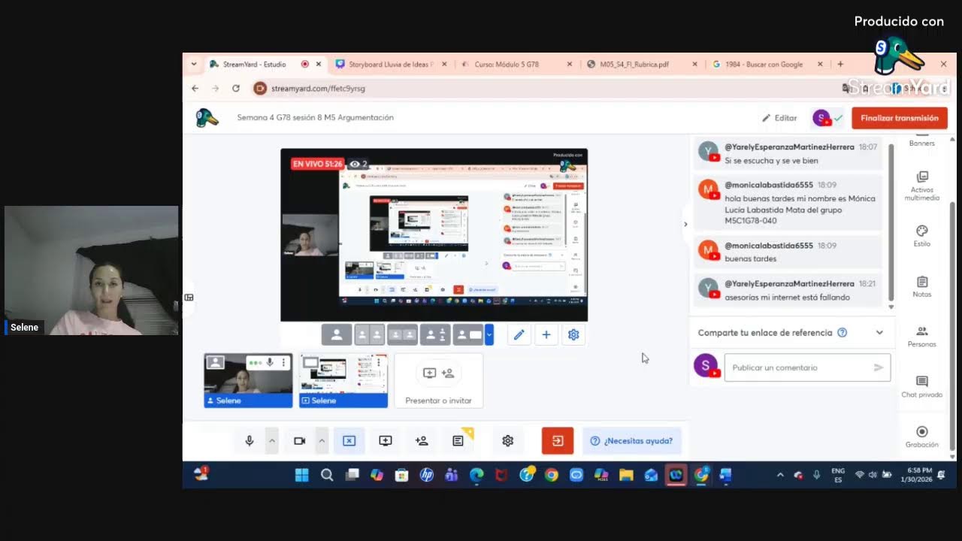Screen dimensions: 962x541
Task: Select the speaker with stacked guests layout
Action: tap(435, 335)
